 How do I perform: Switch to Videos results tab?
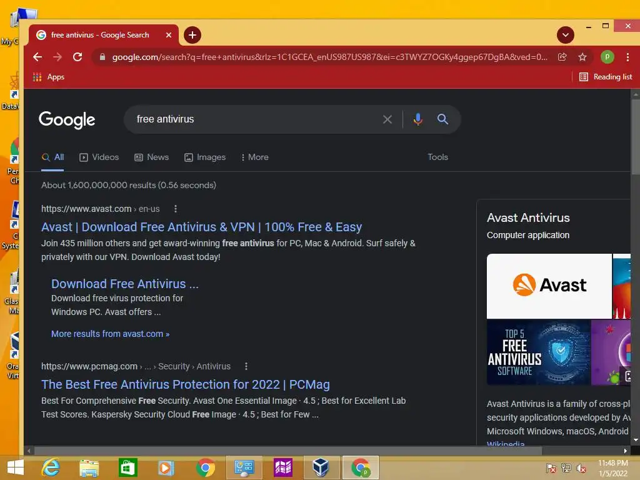tap(99, 157)
